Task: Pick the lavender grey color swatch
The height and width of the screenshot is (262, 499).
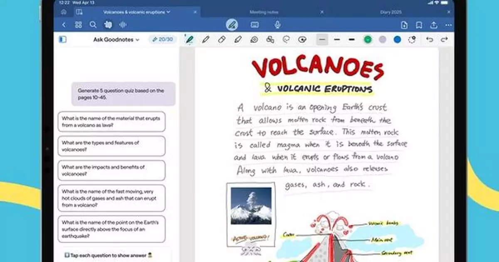Action: [383, 40]
